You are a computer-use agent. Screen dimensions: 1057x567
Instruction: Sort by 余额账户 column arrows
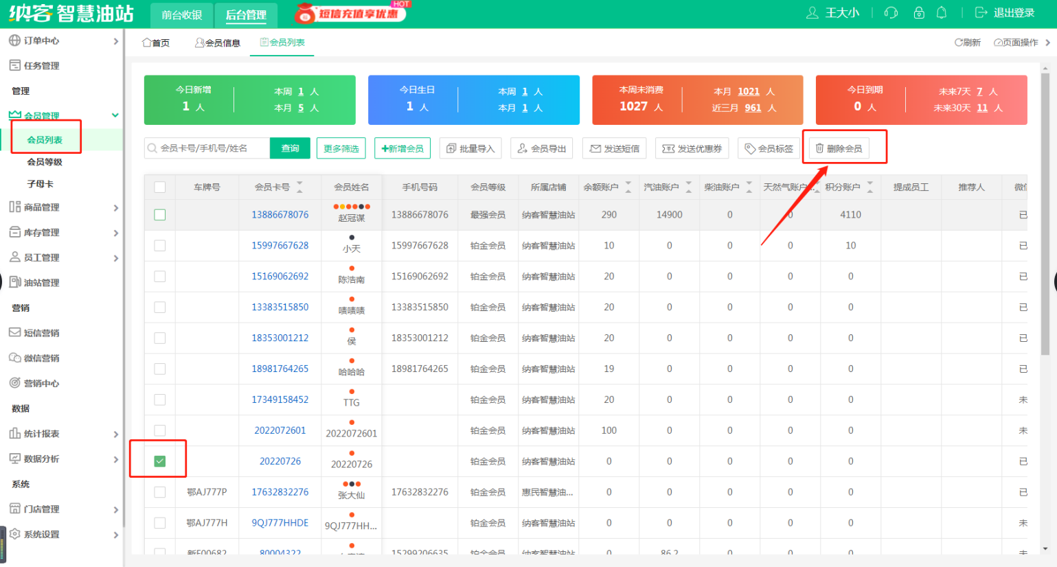coord(628,187)
